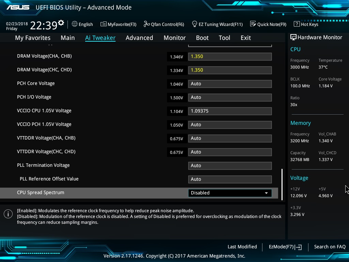The width and height of the screenshot is (349, 262).
Task: Select the PLL Reference Offset Value label
Action: pyautogui.click(x=49, y=179)
